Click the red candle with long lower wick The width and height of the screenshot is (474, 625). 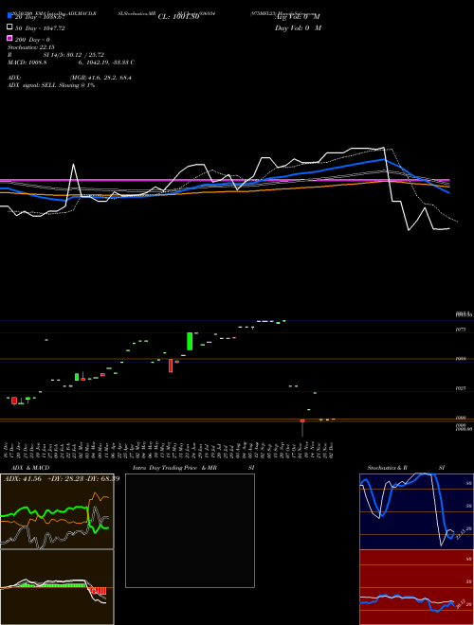click(x=302, y=427)
